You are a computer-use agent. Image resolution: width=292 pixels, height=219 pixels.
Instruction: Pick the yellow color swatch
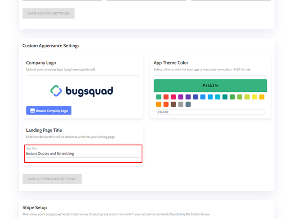coord(254,97)
